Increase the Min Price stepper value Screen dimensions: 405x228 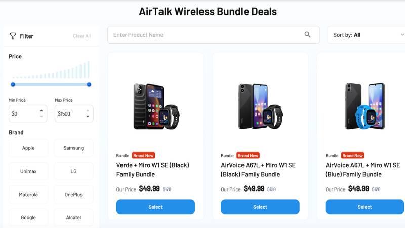pos(42,110)
